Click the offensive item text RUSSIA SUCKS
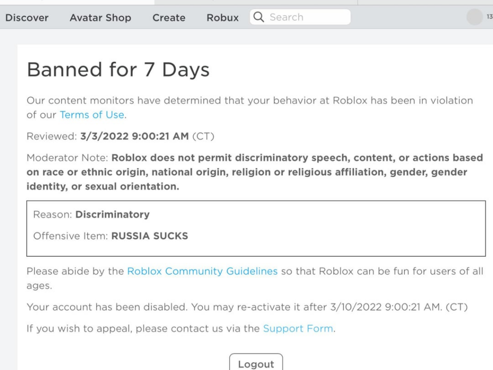493x370 pixels. click(x=149, y=236)
